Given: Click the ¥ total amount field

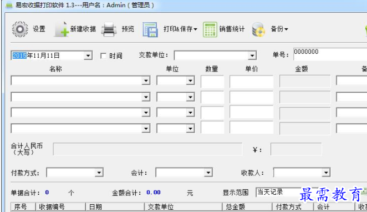Looking at the screenshot, I should (296, 149).
